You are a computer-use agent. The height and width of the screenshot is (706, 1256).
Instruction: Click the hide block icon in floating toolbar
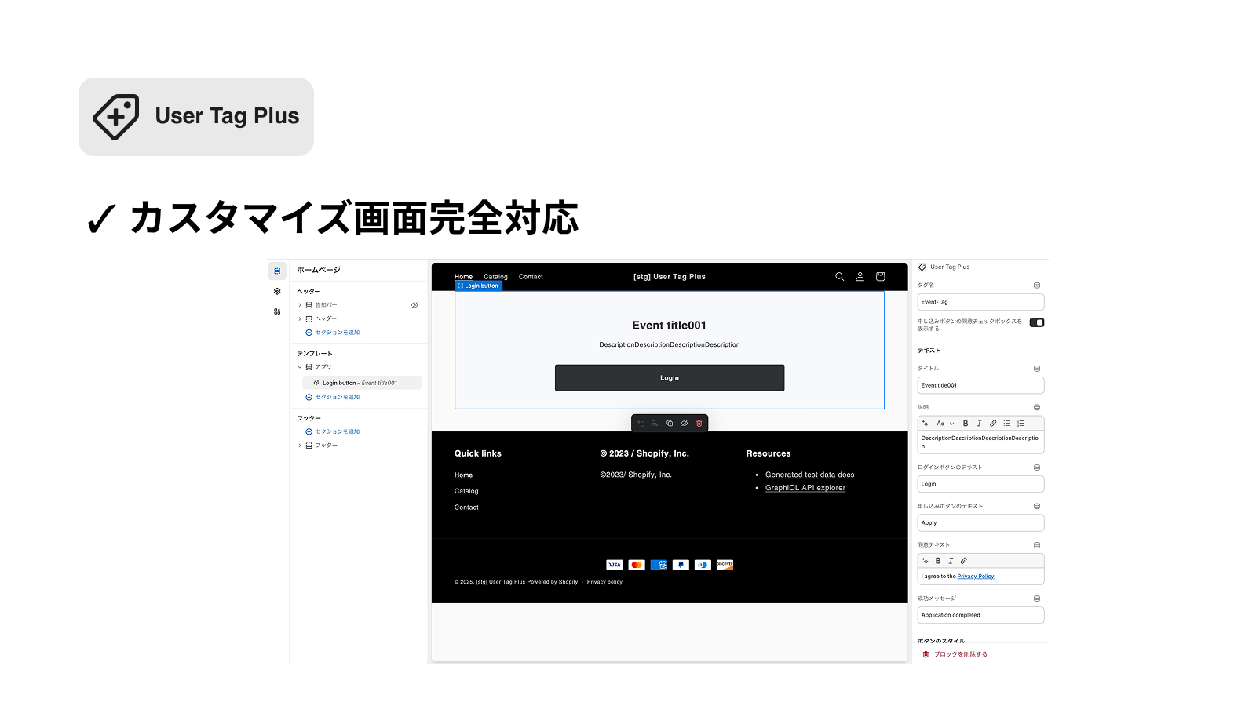click(685, 424)
